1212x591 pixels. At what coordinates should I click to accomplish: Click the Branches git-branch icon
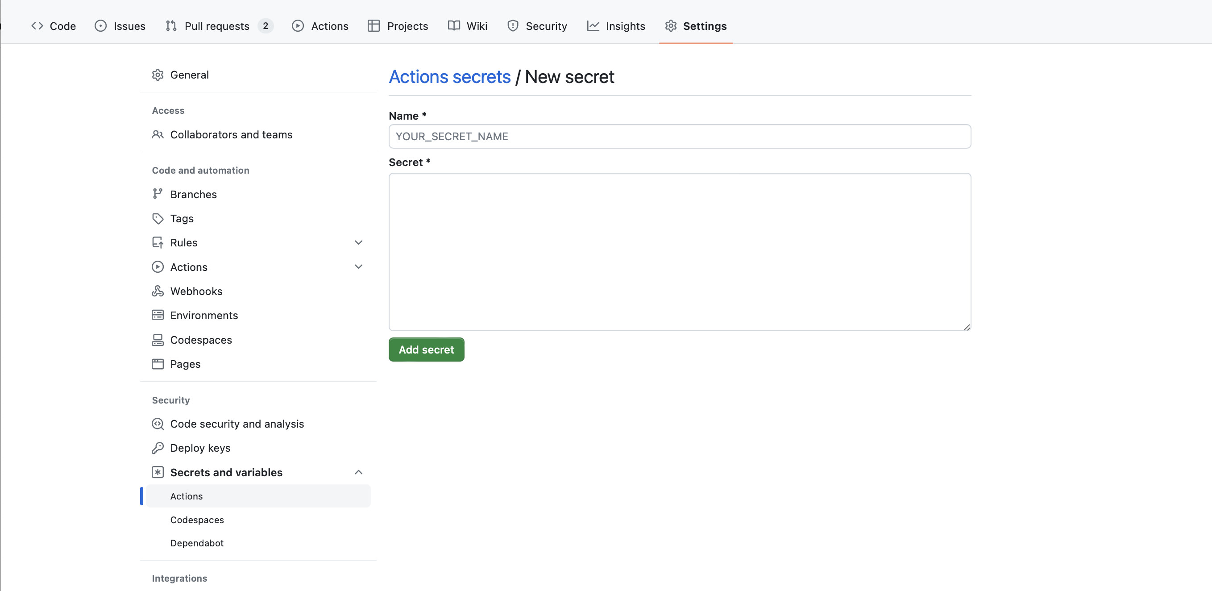click(x=158, y=194)
